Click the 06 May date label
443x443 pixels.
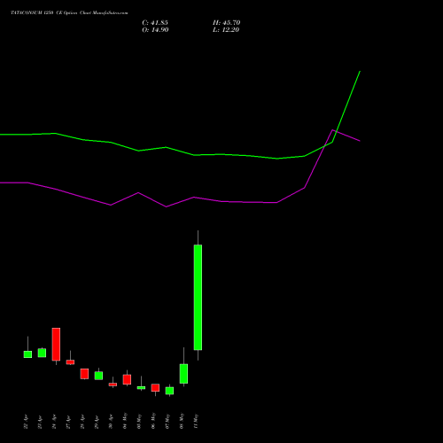click(x=153, y=421)
